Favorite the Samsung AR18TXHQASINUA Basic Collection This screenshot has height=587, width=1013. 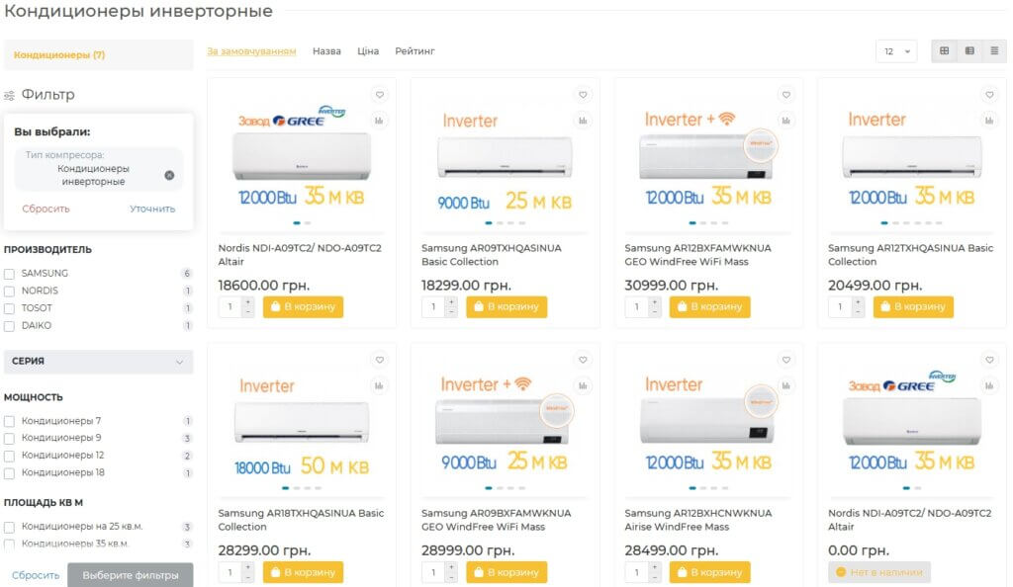click(379, 360)
